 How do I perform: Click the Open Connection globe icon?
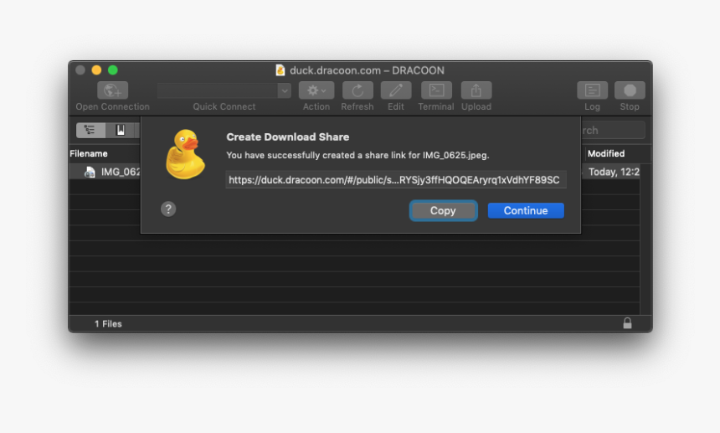click(x=112, y=90)
